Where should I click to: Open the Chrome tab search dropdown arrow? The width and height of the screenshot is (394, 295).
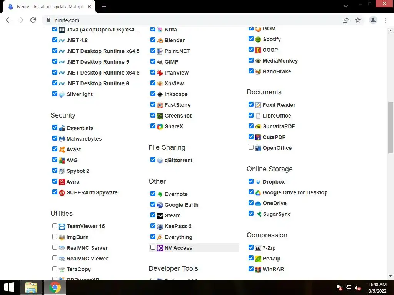(x=346, y=6)
